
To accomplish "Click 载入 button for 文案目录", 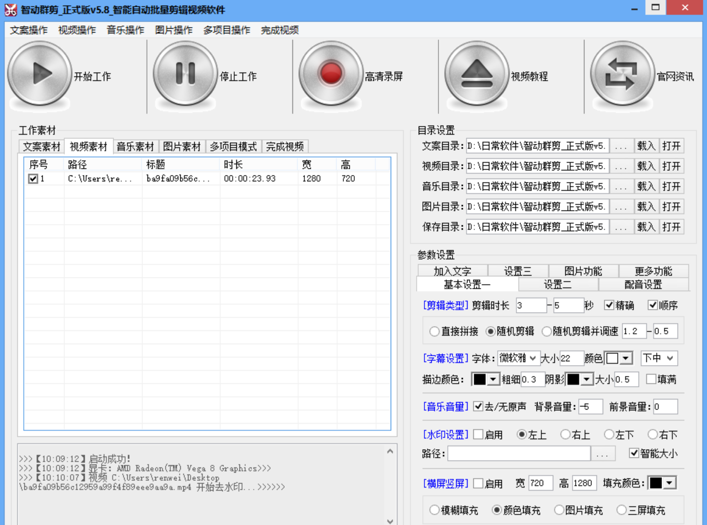I will [x=646, y=146].
